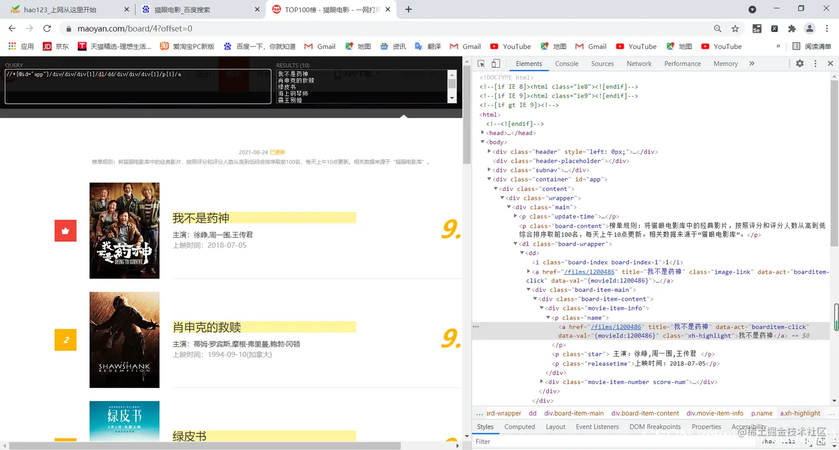Click the XPath results list scroll-down arrow
The height and width of the screenshot is (450, 839).
point(452,99)
